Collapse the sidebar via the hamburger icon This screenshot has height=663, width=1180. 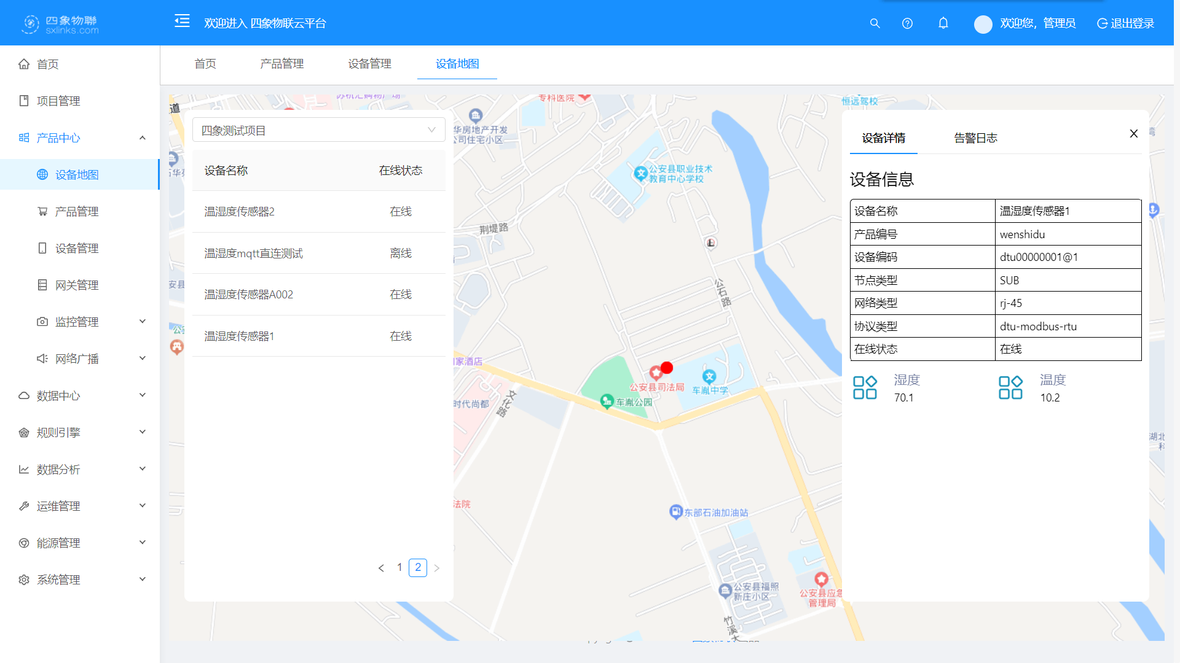tap(182, 21)
